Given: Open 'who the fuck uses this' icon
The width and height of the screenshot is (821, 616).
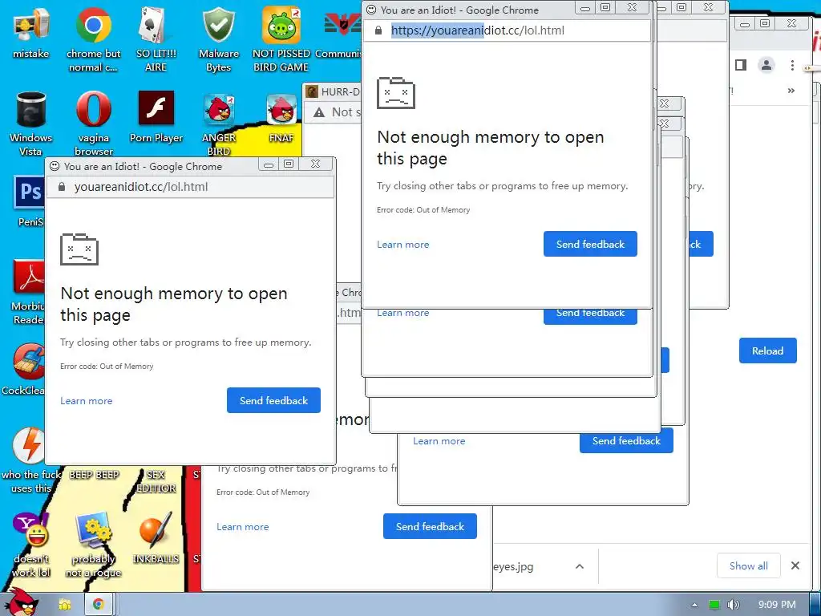Looking at the screenshot, I should click(x=30, y=460).
